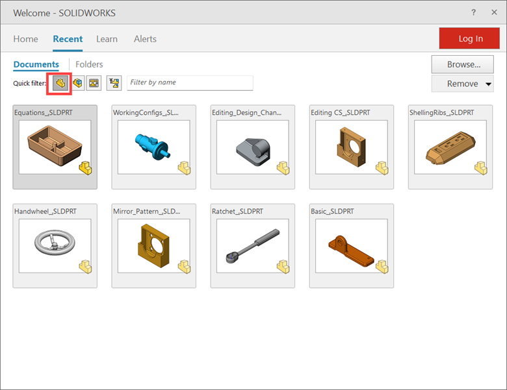This screenshot has width=507, height=390.
Task: Click the Filter by name field
Action: point(190,82)
